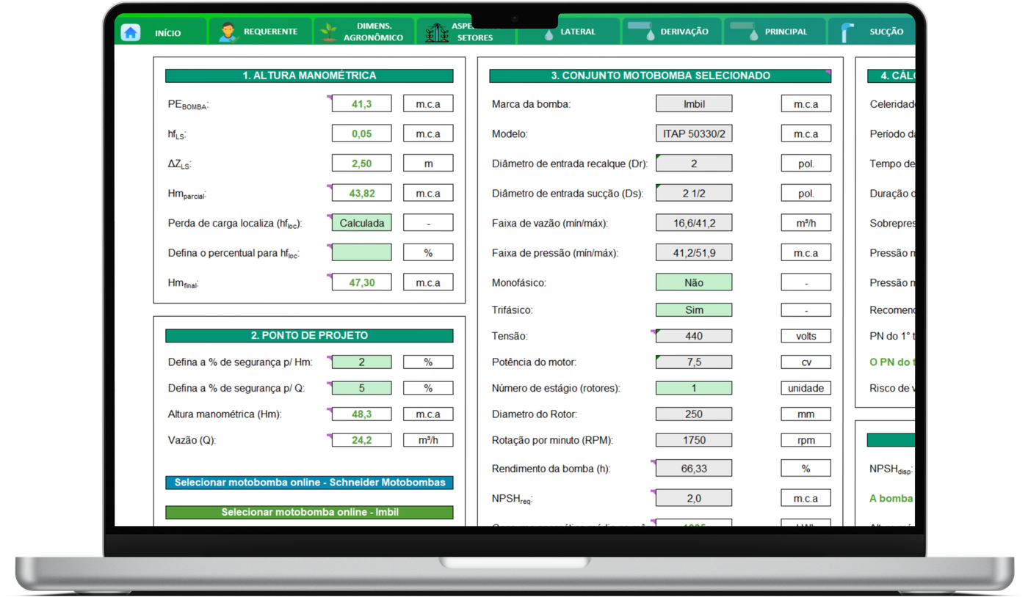Screen dimensions: 1028x597
Task: Click the '2. PONTO DE PROJETO' header
Action: [309, 335]
